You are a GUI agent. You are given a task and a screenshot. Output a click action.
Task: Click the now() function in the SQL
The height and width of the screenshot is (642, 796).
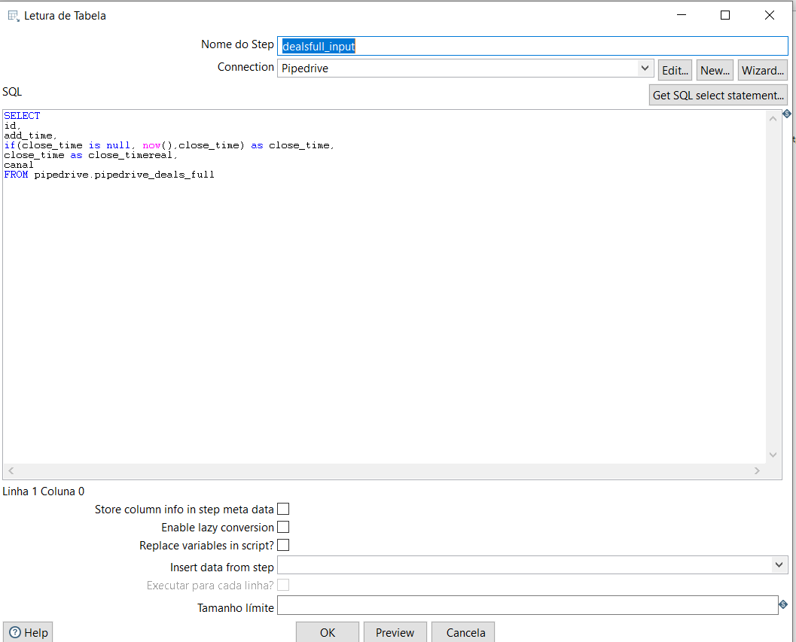tap(158, 145)
